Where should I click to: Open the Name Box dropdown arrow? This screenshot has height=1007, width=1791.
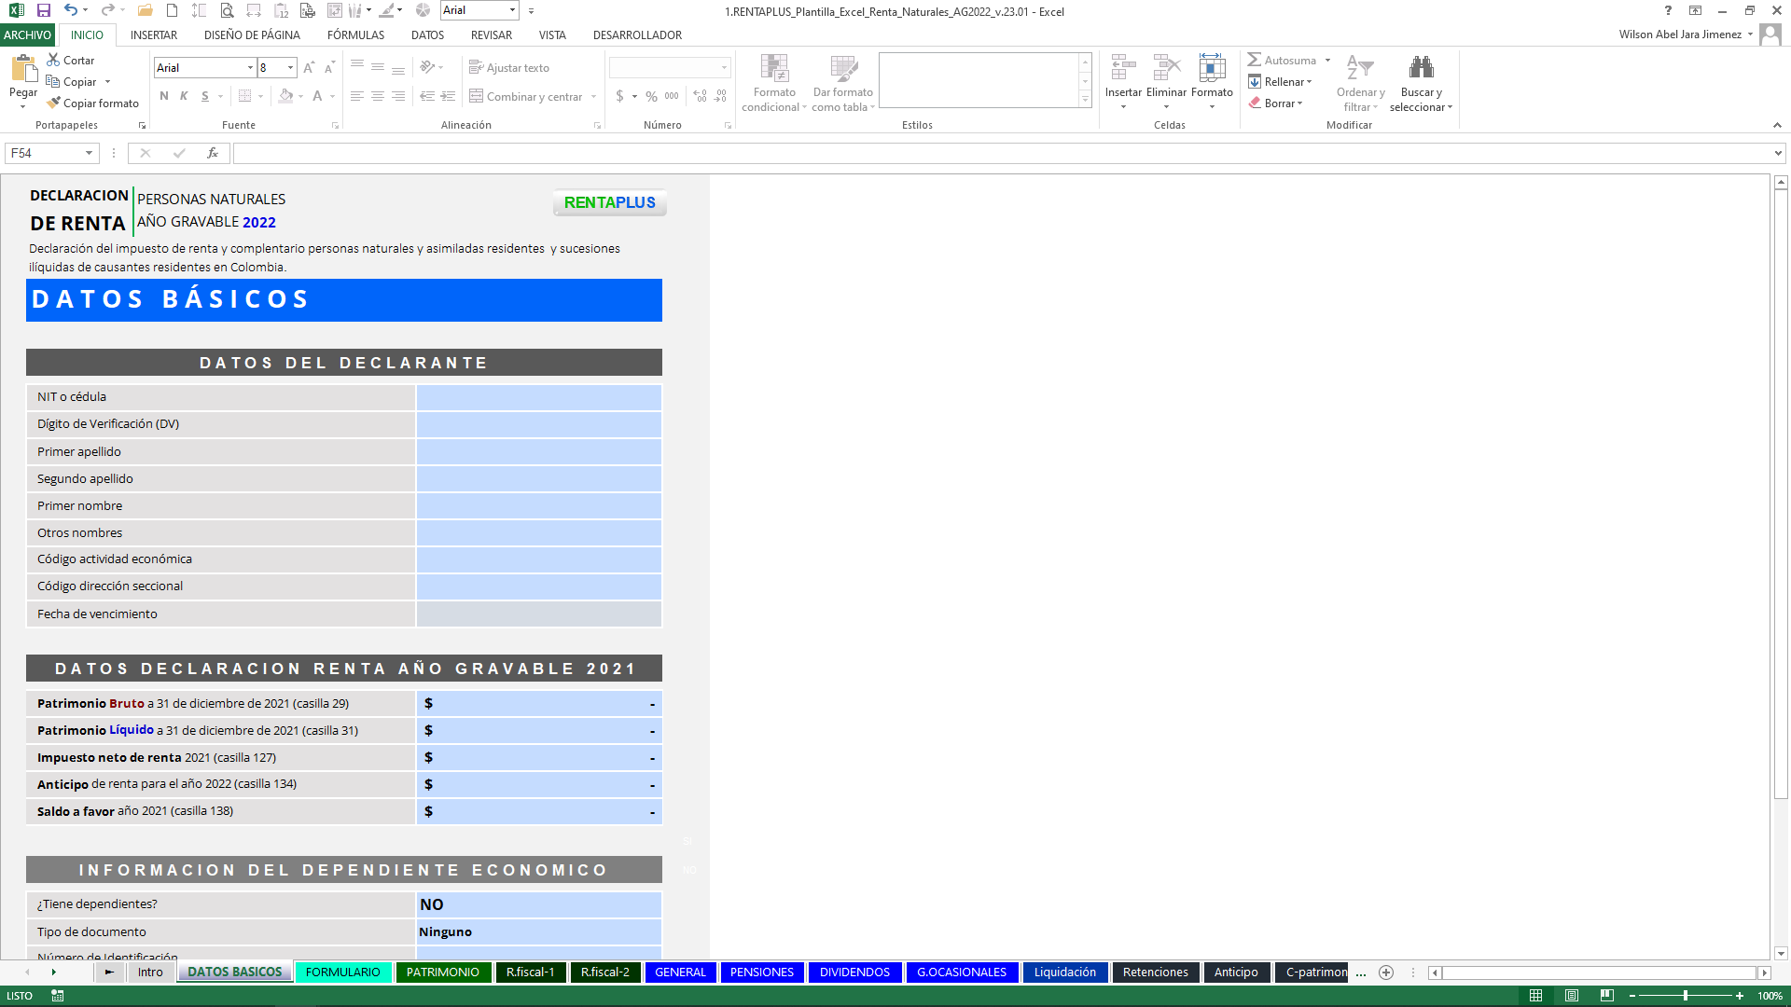click(89, 153)
